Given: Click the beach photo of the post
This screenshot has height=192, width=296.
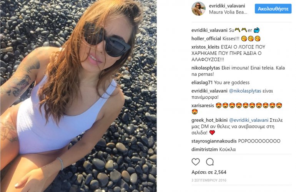Looking at the screenshot, I should pyautogui.click(x=78, y=96).
